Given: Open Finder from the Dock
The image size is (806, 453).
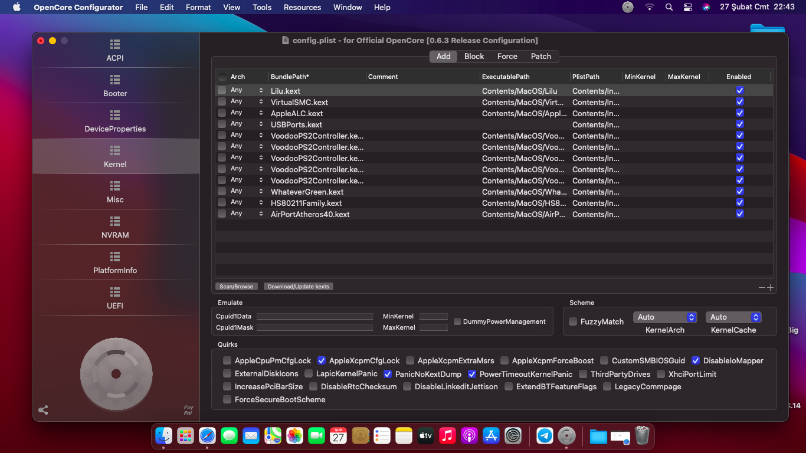Looking at the screenshot, I should pyautogui.click(x=163, y=436).
